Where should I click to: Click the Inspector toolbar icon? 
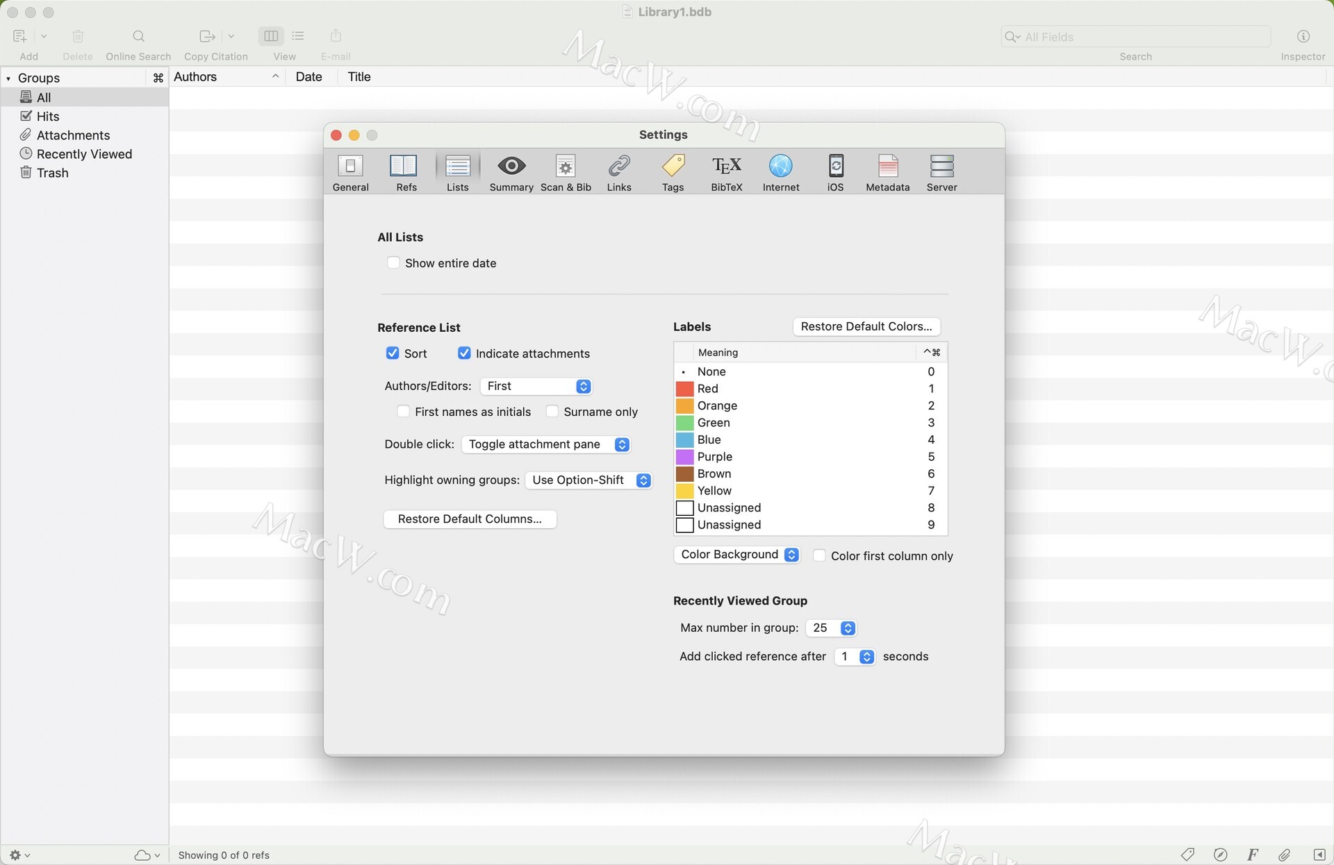1303,37
